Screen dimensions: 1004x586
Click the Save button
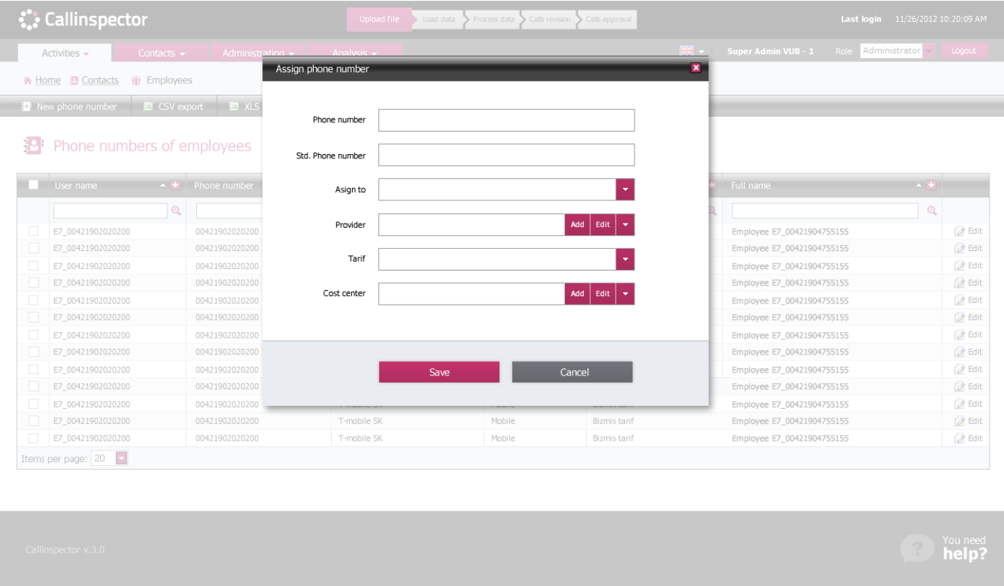coord(438,371)
